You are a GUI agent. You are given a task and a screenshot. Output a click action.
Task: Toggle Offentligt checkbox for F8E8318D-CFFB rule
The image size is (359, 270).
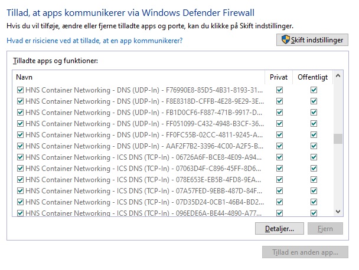314,101
